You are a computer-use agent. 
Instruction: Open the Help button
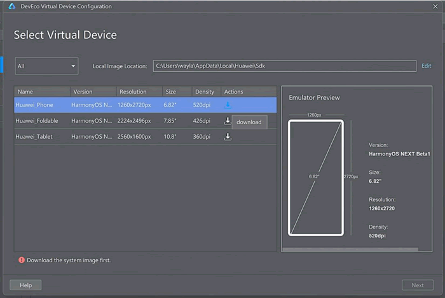pyautogui.click(x=25, y=285)
